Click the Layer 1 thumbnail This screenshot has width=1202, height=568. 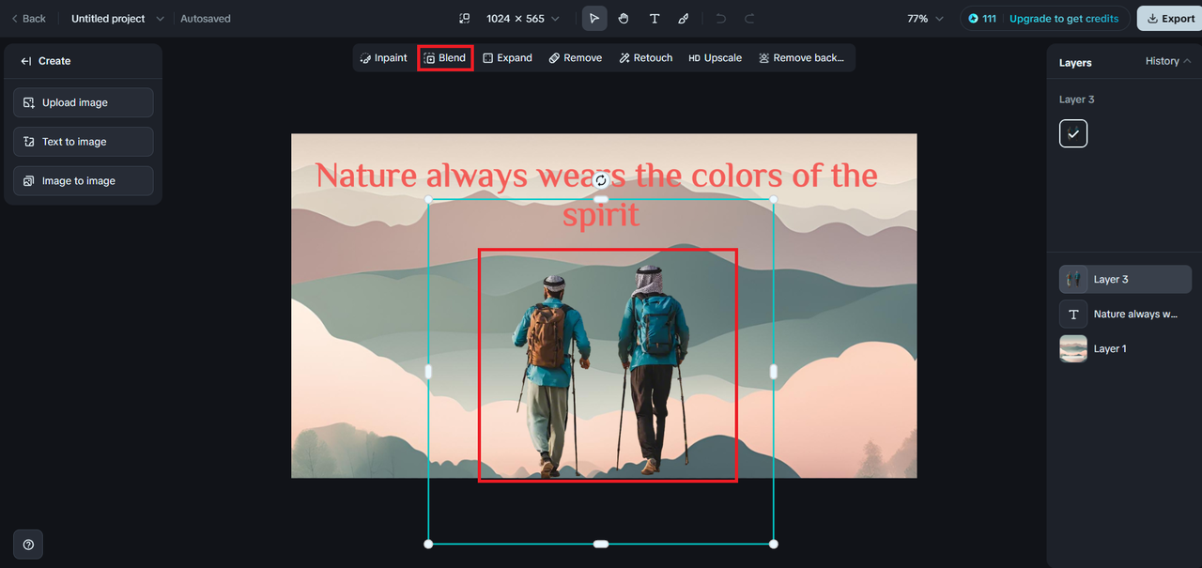(1073, 348)
